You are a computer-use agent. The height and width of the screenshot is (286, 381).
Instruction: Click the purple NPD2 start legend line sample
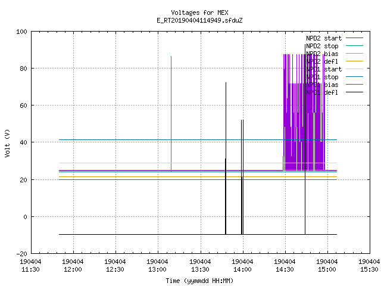click(x=355, y=38)
